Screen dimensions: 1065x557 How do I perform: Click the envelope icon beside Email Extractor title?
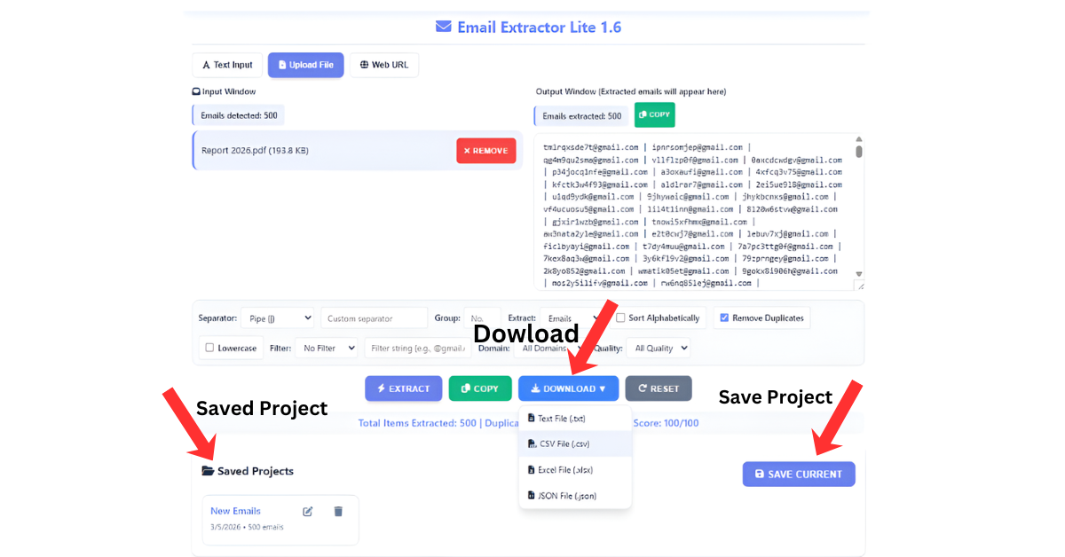[444, 27]
